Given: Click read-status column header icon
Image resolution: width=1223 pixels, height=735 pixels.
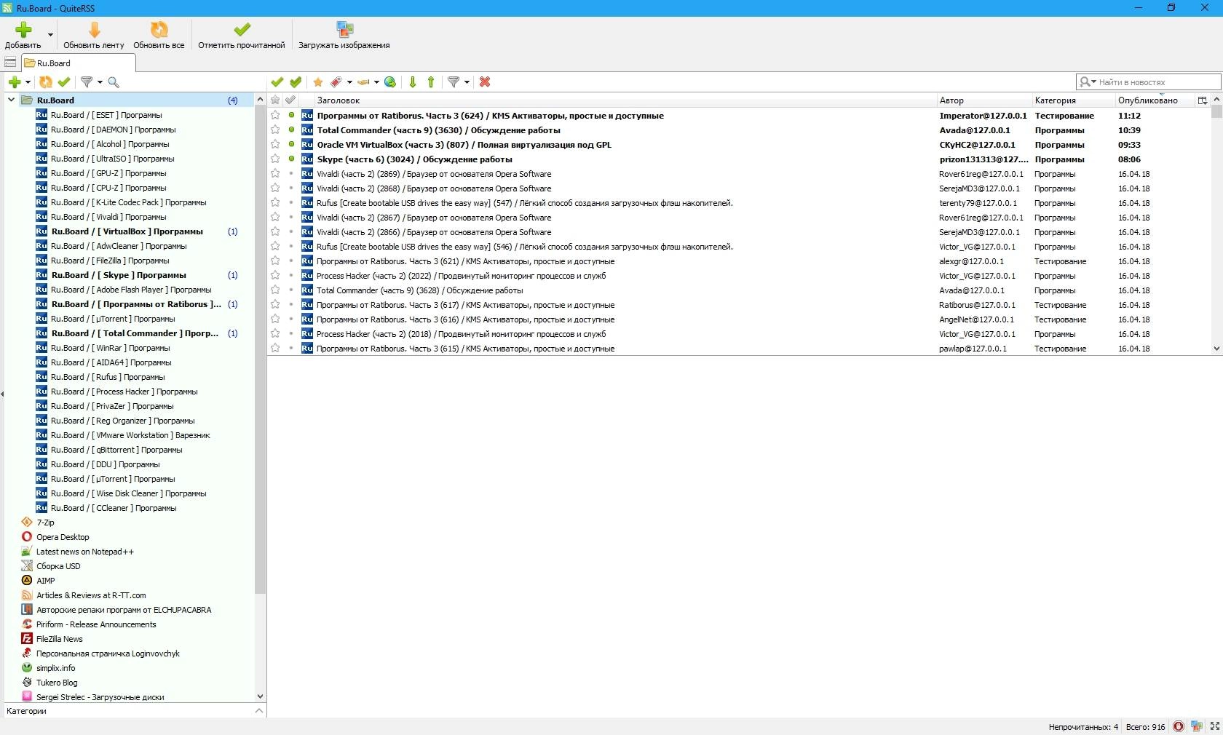Looking at the screenshot, I should tap(290, 100).
